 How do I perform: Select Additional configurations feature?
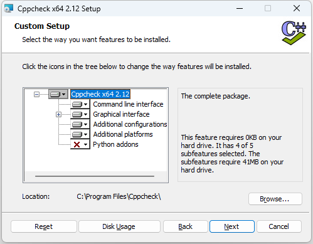coord(130,124)
